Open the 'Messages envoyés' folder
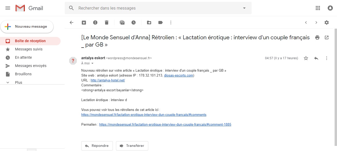337x151 pixels. 31,66
